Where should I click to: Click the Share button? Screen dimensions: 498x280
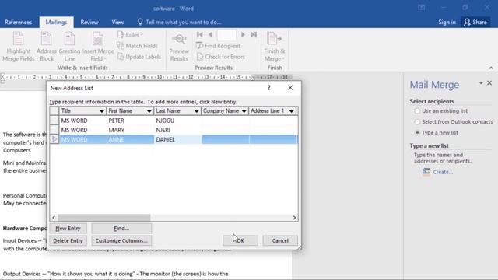coord(475,23)
